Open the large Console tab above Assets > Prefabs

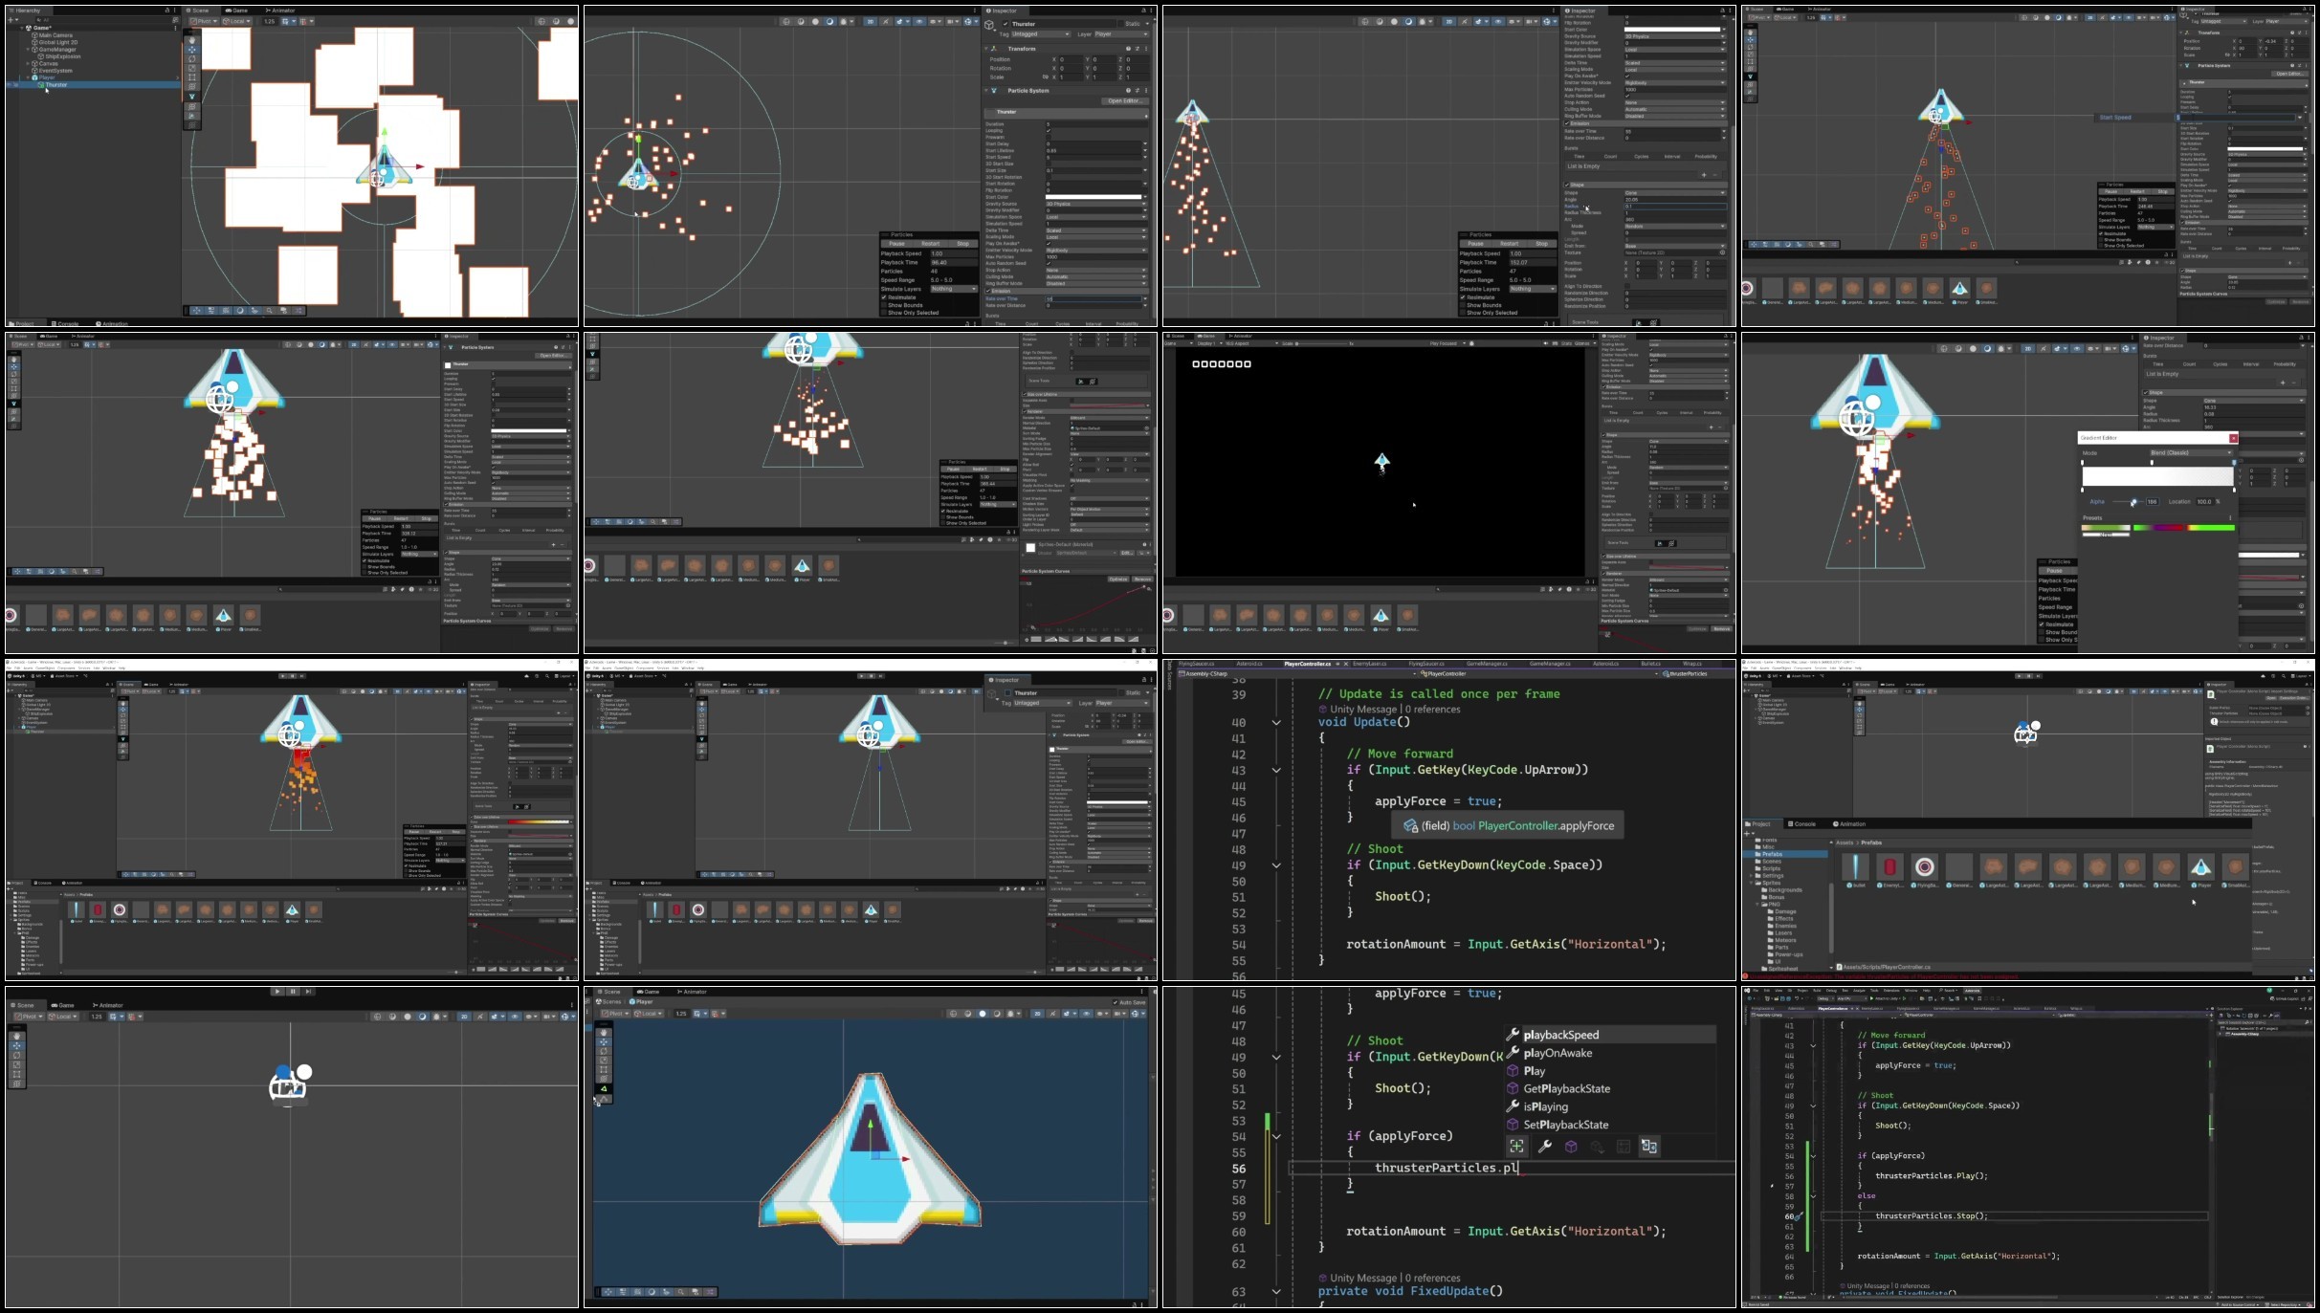pos(1801,823)
